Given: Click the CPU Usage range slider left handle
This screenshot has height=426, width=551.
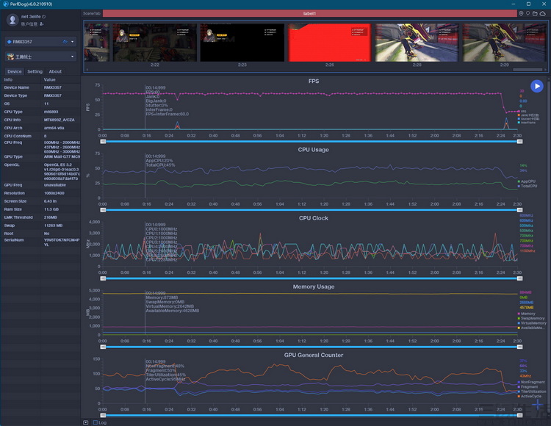Looking at the screenshot, I should tap(103, 210).
